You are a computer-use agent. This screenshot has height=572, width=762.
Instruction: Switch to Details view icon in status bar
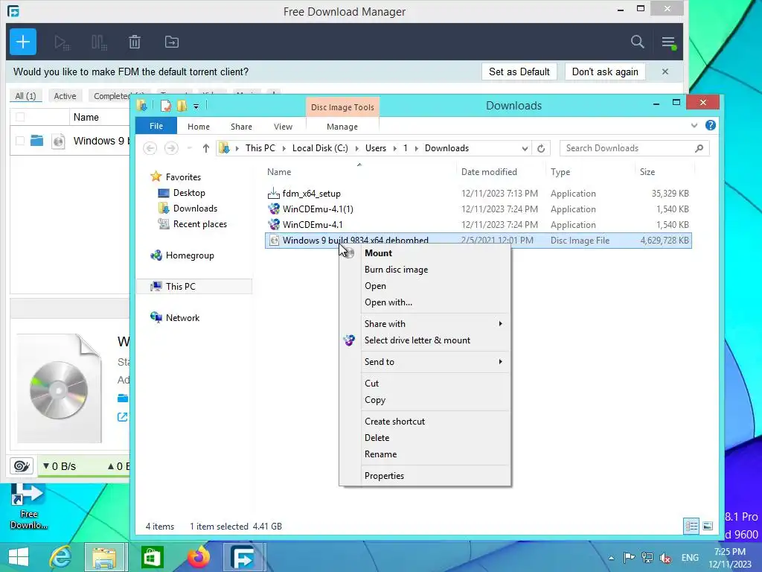(691, 526)
